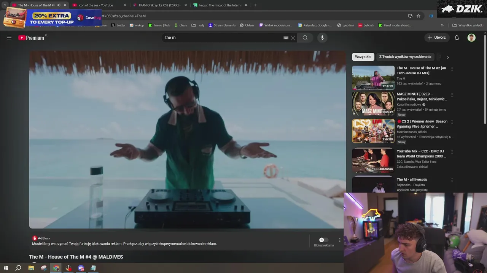Open YouTube Mix C2C DMC DJ thumbnail

(373, 160)
